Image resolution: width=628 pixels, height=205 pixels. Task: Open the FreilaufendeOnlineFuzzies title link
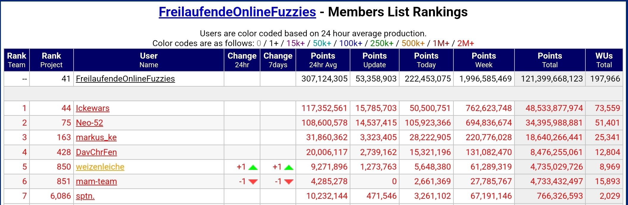[x=237, y=12]
